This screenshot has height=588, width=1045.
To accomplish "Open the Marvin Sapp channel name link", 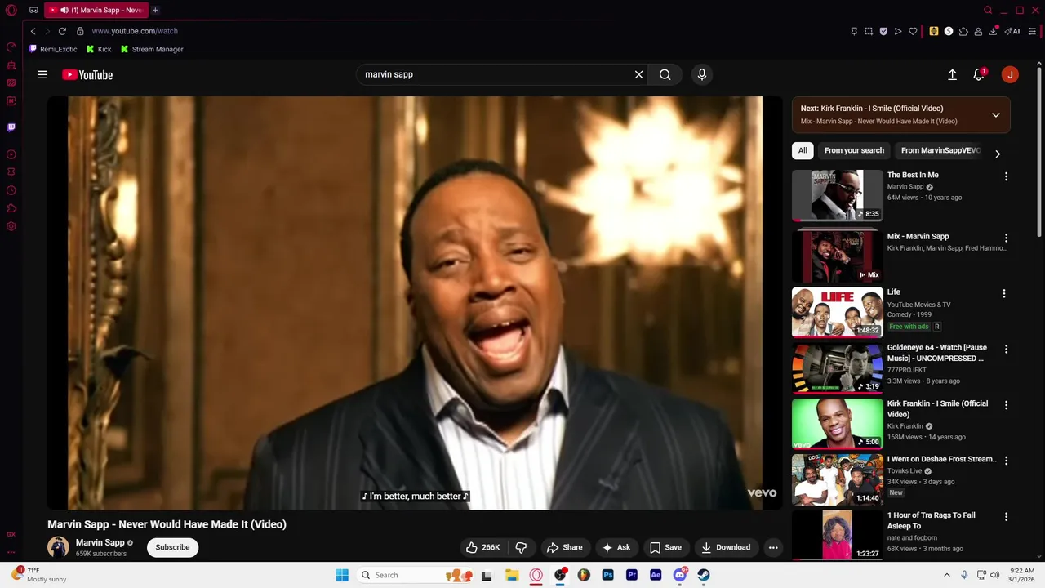I will 100,542.
